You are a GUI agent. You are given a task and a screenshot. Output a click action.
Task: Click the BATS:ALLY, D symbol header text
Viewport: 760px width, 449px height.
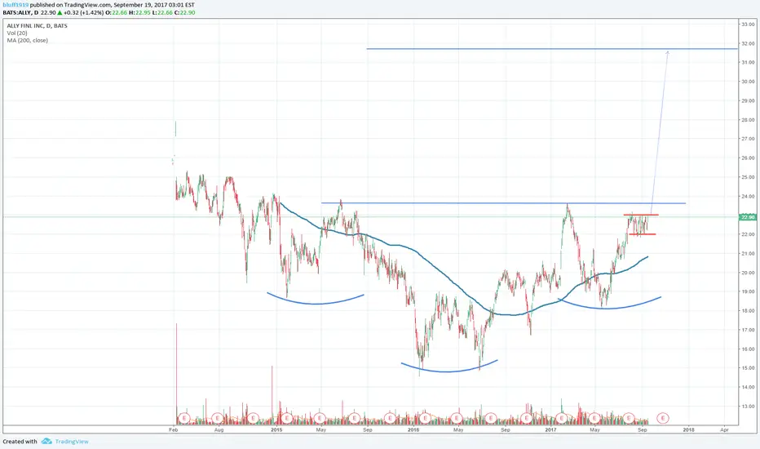click(20, 12)
